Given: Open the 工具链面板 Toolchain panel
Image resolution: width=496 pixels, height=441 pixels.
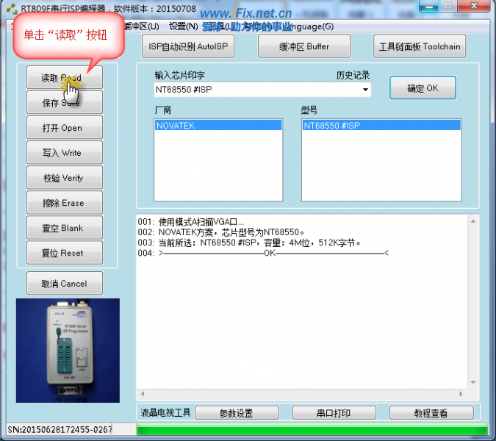Looking at the screenshot, I should point(420,46).
